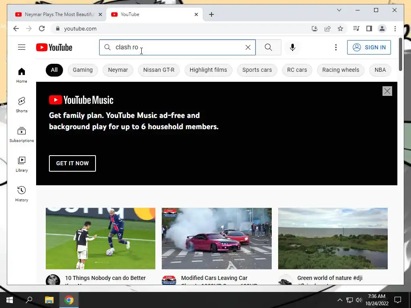Viewport: 411px width, 308px height.
Task: Click the address bar showing youtube.com
Action: 181,28
